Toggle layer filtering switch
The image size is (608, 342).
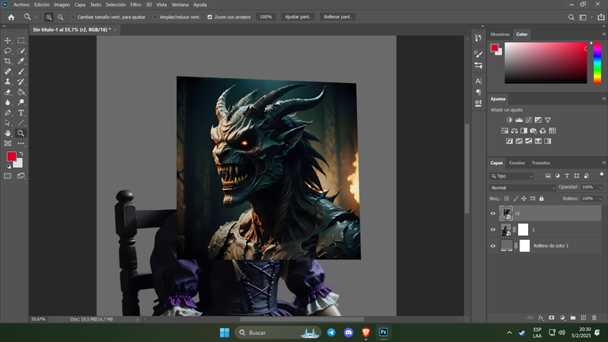602,175
